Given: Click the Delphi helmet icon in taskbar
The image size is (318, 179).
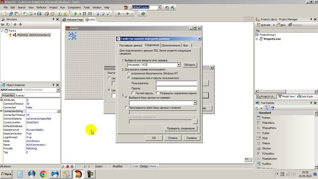Looking at the screenshot, I should 78,174.
